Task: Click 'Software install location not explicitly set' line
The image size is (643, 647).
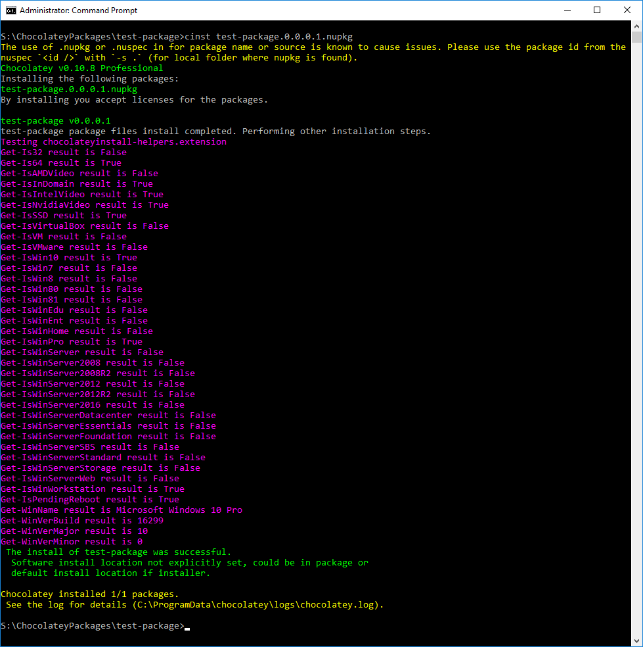Action: point(190,563)
